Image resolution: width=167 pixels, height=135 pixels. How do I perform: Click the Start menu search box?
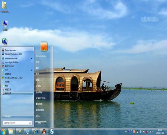pos(17,123)
